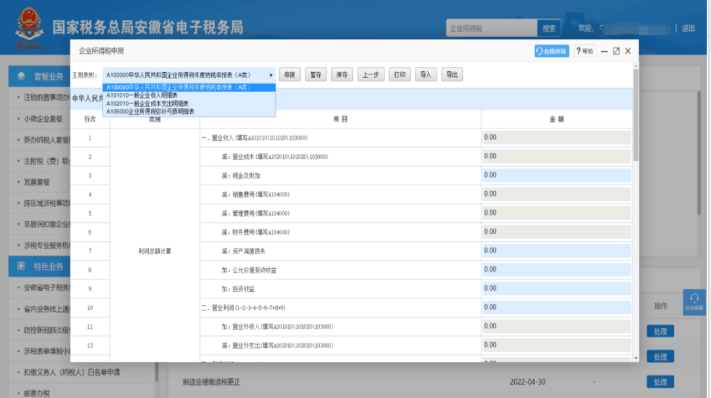Click the 导出 export button
The height and width of the screenshot is (398, 711).
[x=452, y=75]
